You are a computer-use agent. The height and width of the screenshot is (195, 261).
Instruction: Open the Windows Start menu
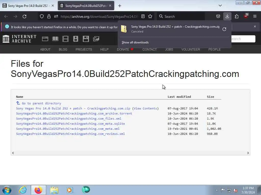tap(7, 190)
